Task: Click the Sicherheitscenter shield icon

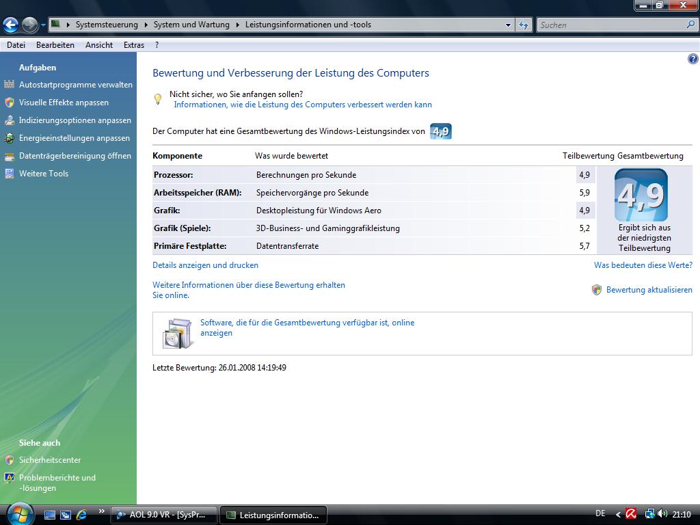Action: (x=10, y=460)
